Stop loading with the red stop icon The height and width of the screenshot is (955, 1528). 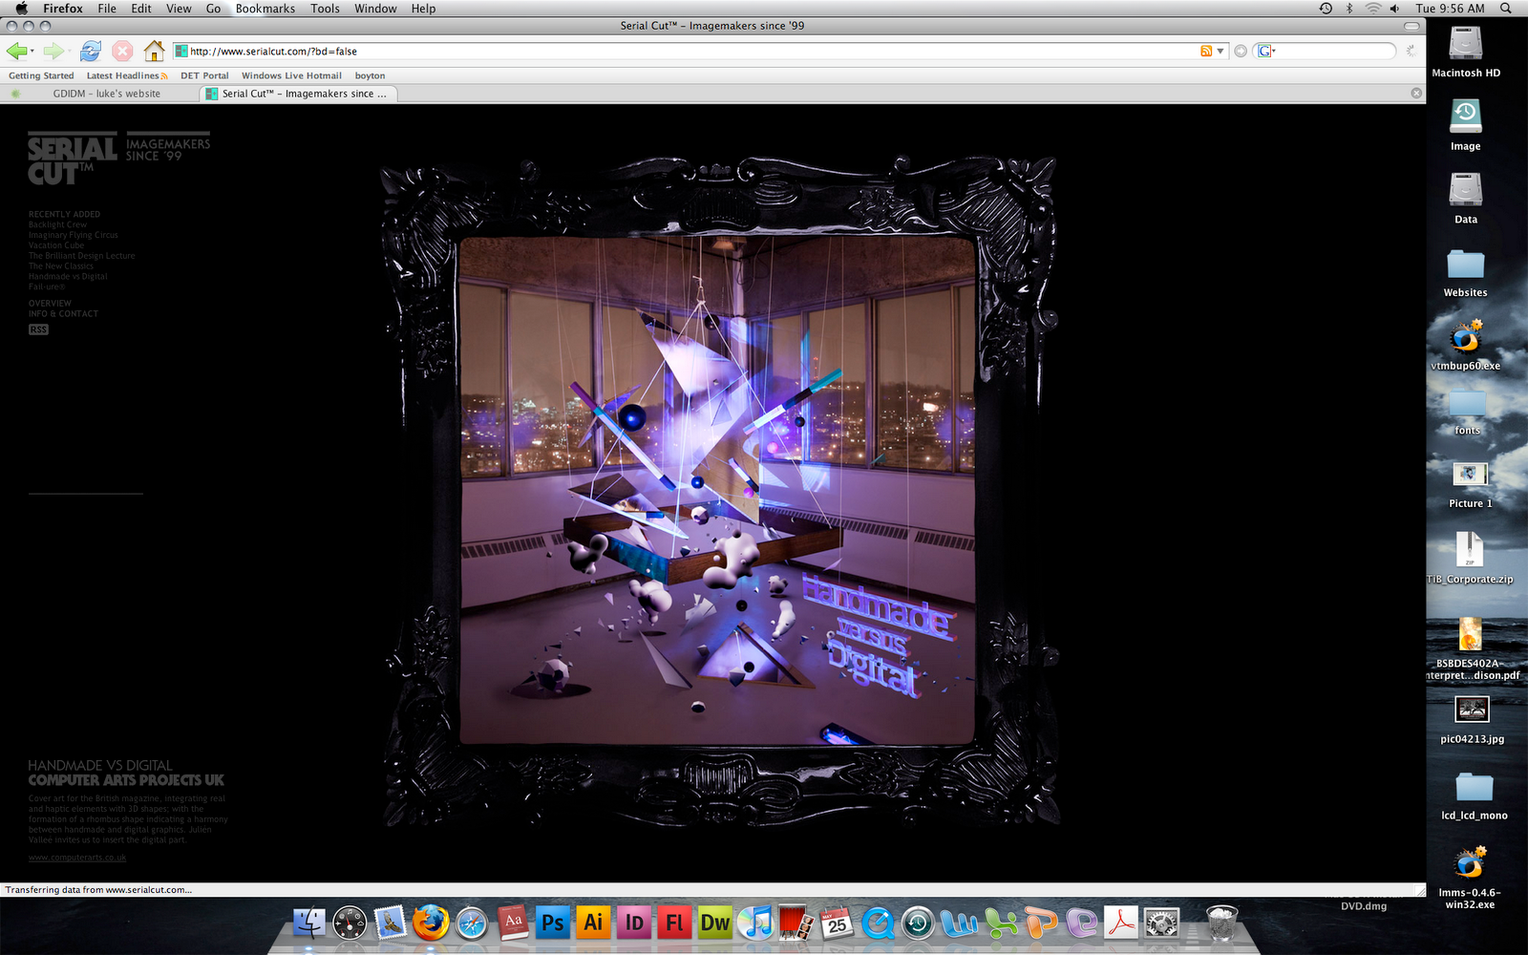[x=122, y=51]
